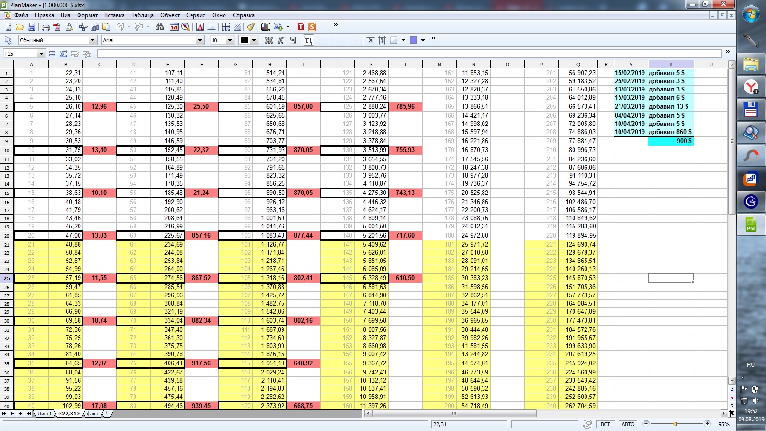This screenshot has height=431, width=766.
Task: Click the Save document icon
Action: click(x=32, y=27)
